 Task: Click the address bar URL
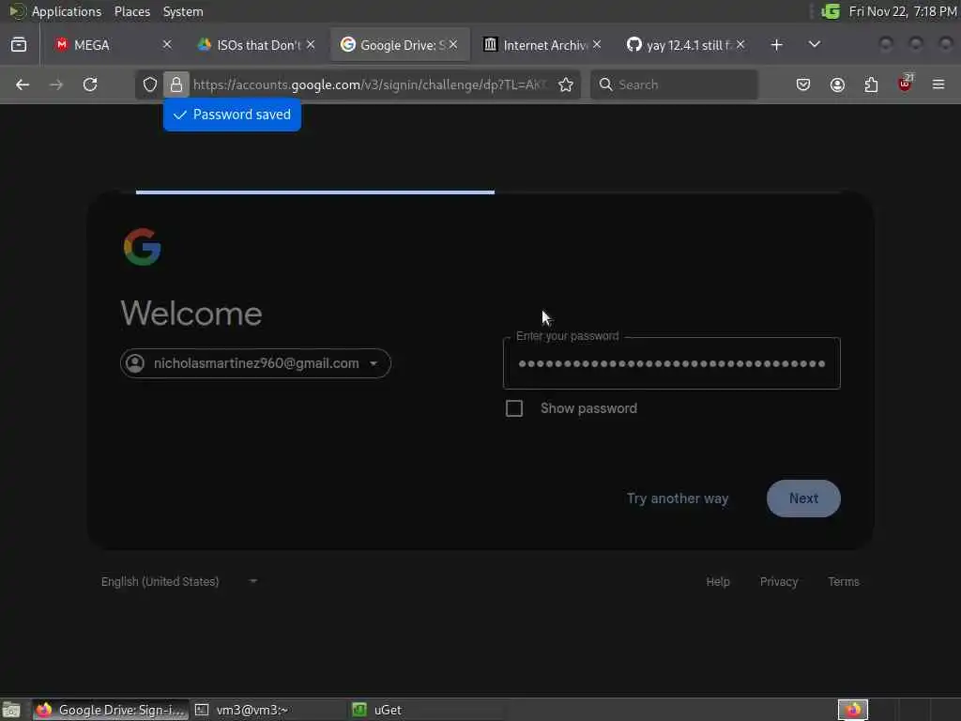tap(370, 84)
